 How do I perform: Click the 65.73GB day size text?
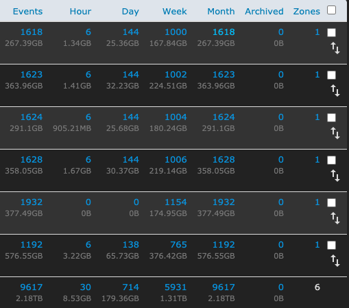click(x=123, y=256)
